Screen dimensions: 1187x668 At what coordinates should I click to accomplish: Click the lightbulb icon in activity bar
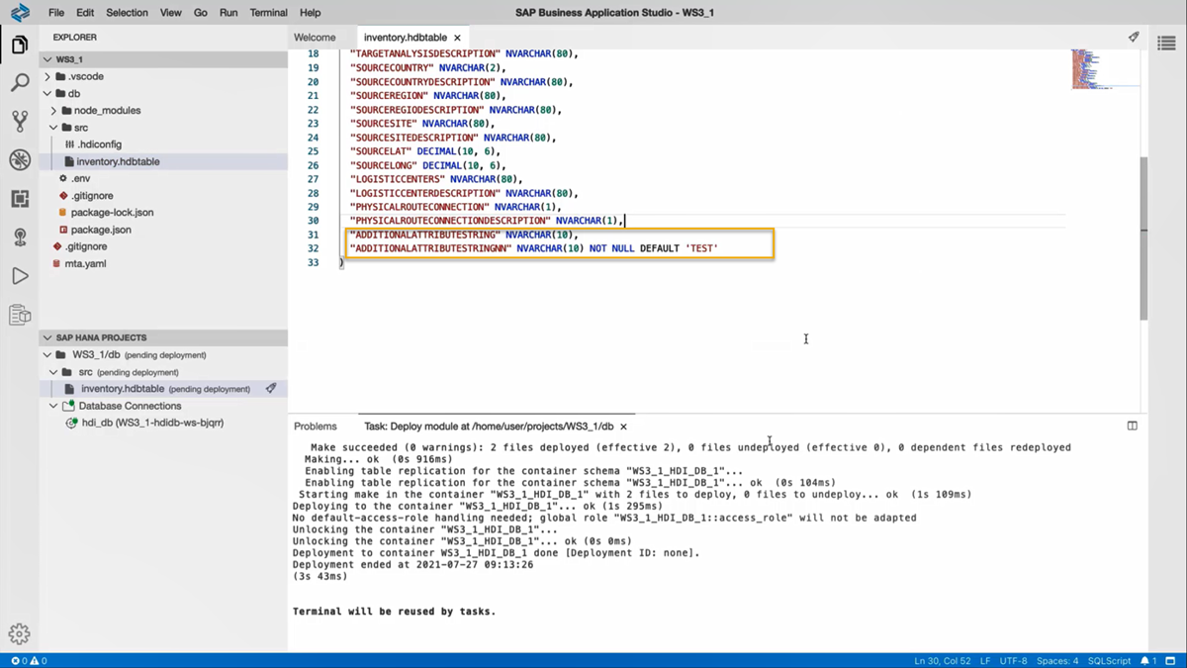pyautogui.click(x=20, y=238)
